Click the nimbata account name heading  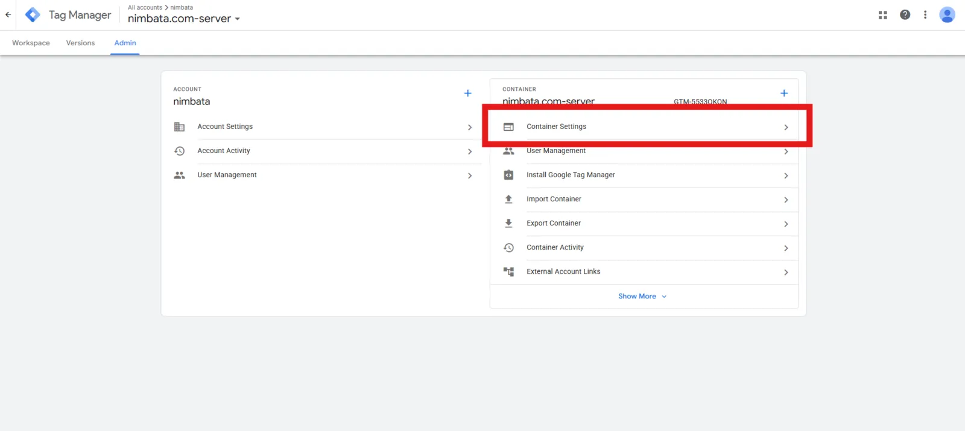[192, 101]
